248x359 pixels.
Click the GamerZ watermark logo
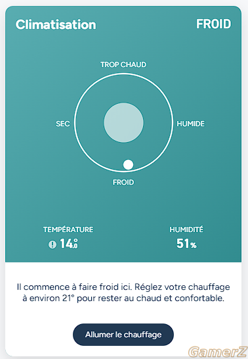point(217,352)
